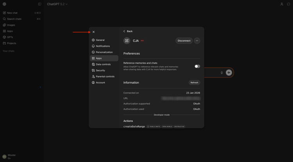Open the ChatGPT 5.2 model dropdown

57,4
